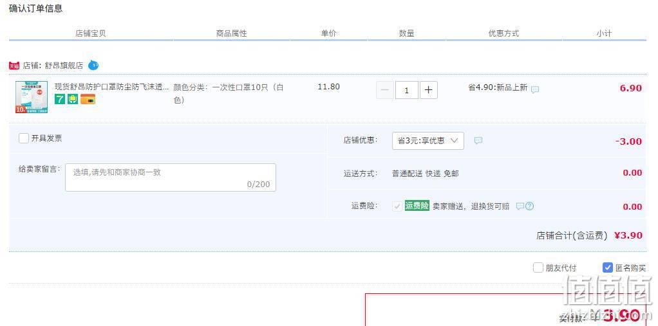The height and width of the screenshot is (326, 658).
Task: Click the store total ¥3.90
Action: 628,235
